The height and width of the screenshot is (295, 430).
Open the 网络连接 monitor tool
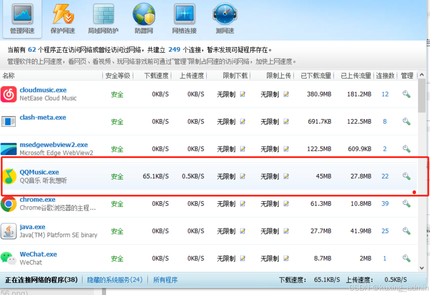[184, 19]
